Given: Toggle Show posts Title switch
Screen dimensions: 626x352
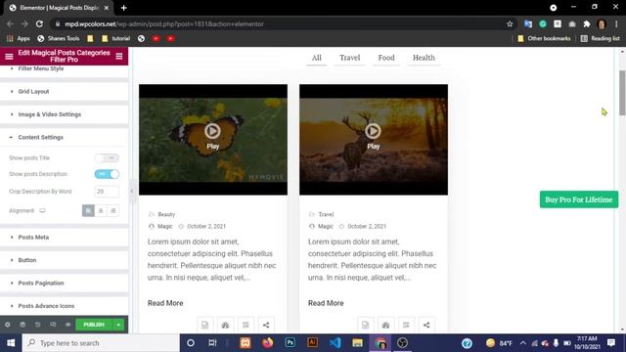Looking at the screenshot, I should (107, 158).
